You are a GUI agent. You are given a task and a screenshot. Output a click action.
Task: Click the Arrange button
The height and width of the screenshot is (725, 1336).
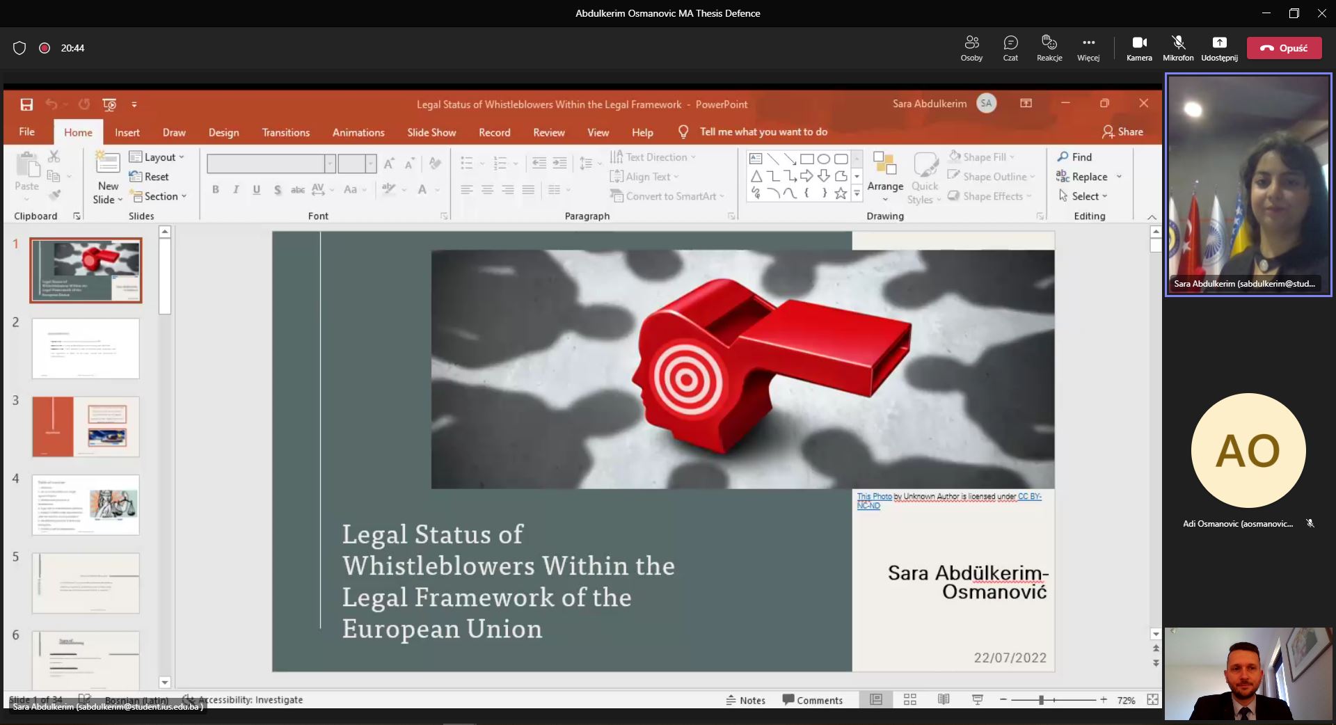(885, 178)
